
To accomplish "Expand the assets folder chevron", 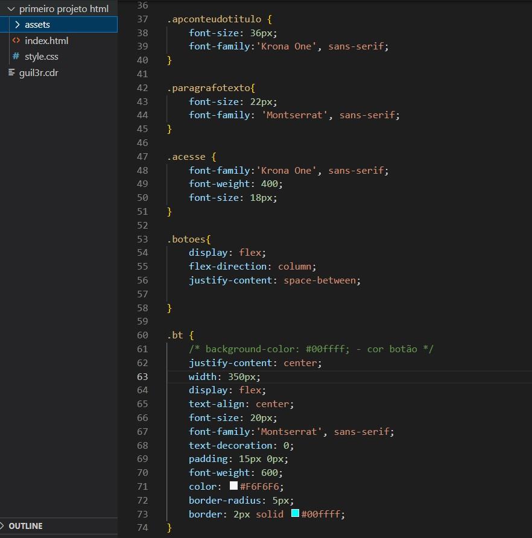I will (x=17, y=24).
